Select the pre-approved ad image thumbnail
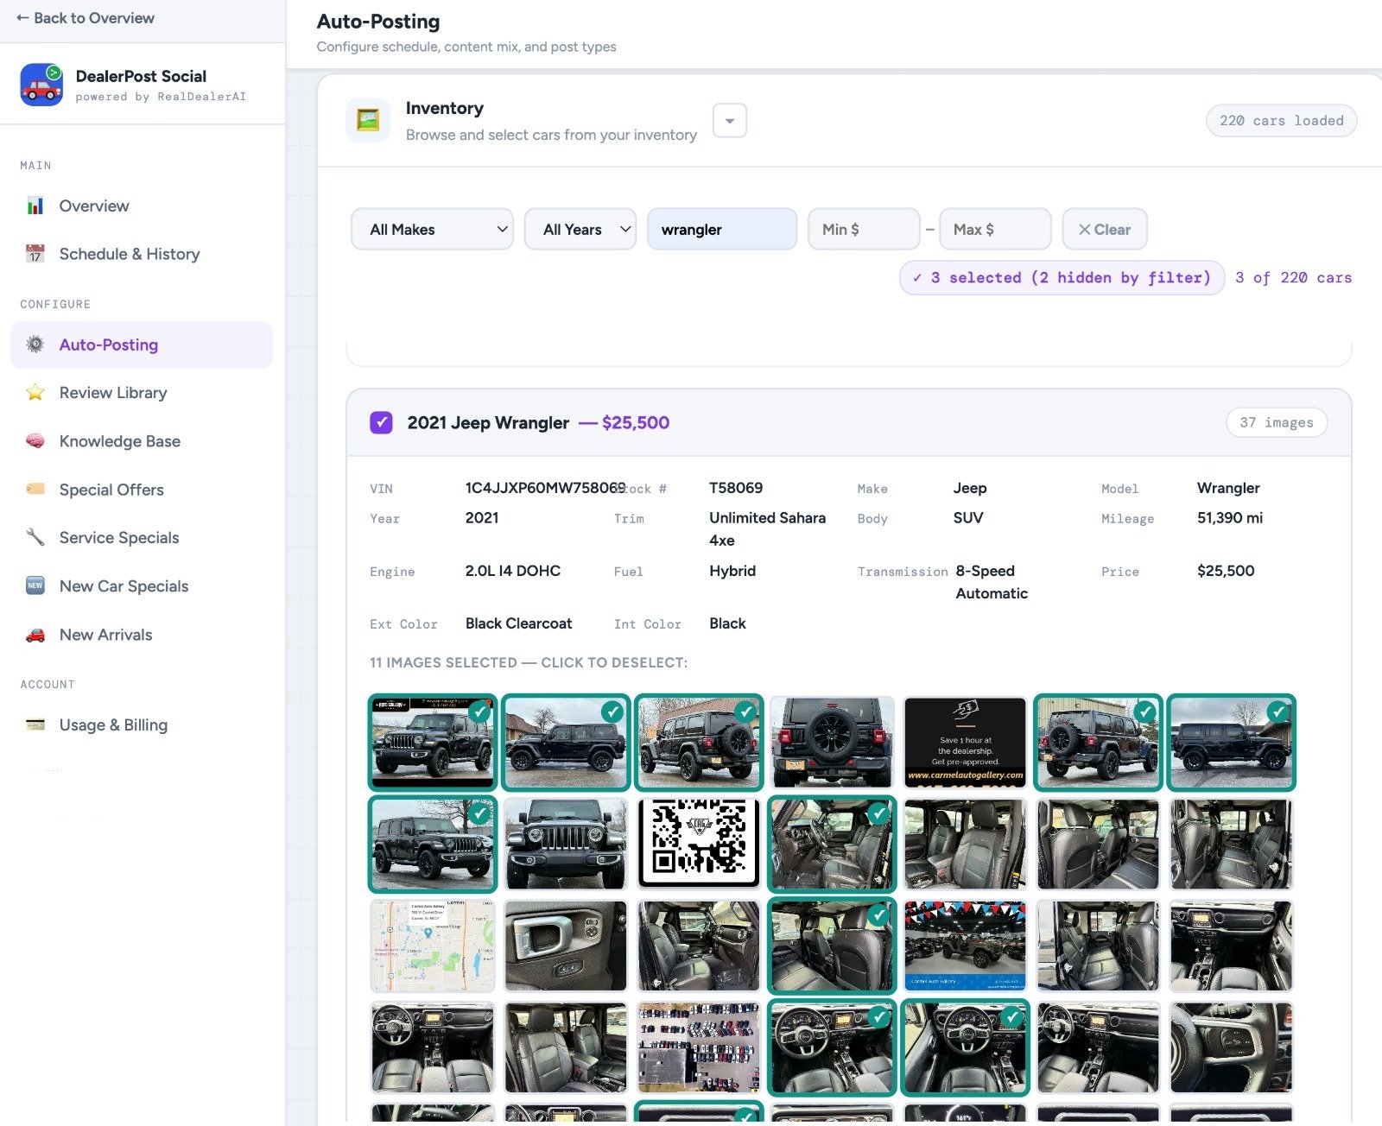Image resolution: width=1382 pixels, height=1126 pixels. pyautogui.click(x=965, y=743)
